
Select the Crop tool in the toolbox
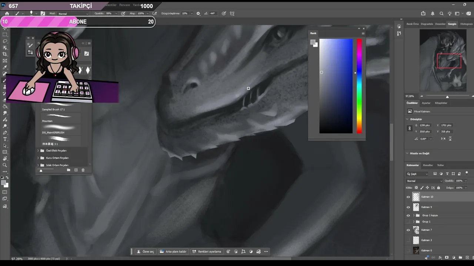tap(5, 54)
